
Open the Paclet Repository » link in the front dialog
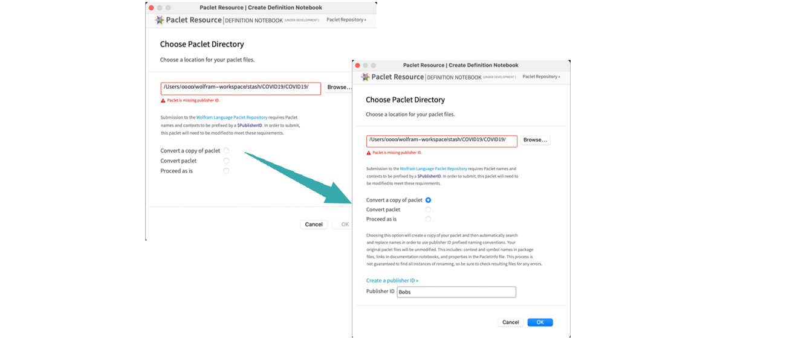tap(541, 77)
